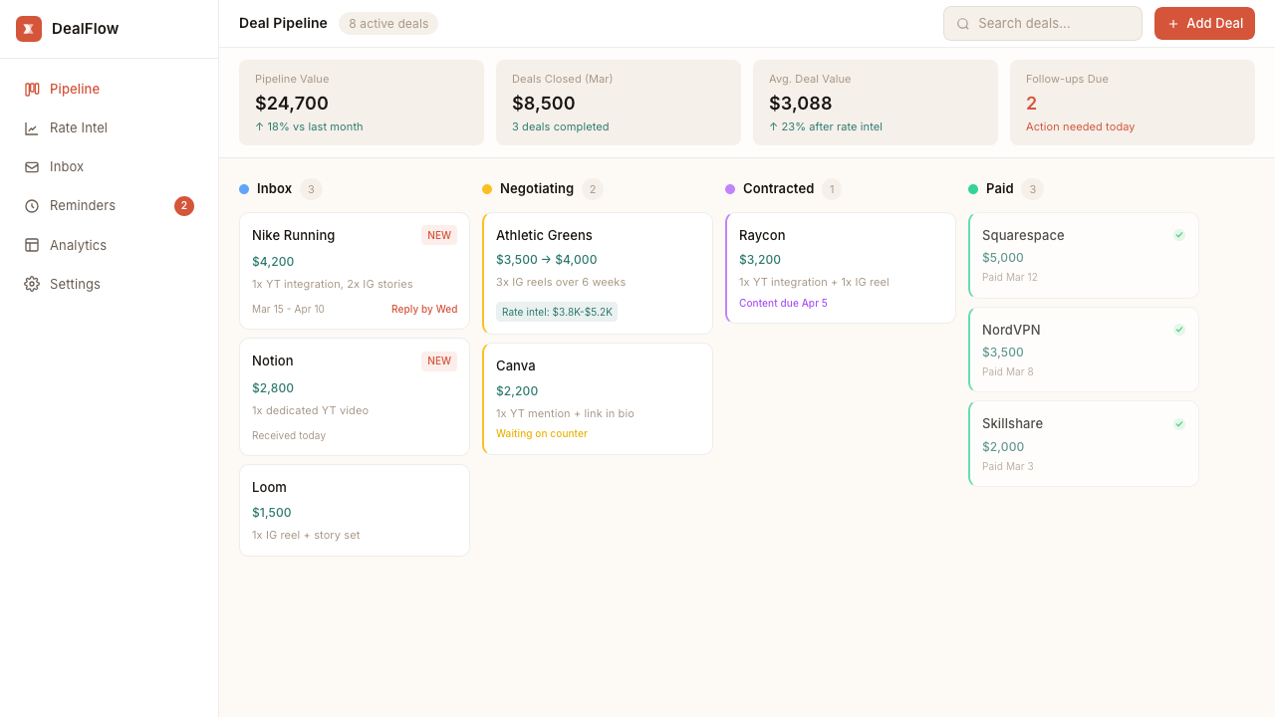Click the $1,500 amount on Loom card

pos(272,512)
